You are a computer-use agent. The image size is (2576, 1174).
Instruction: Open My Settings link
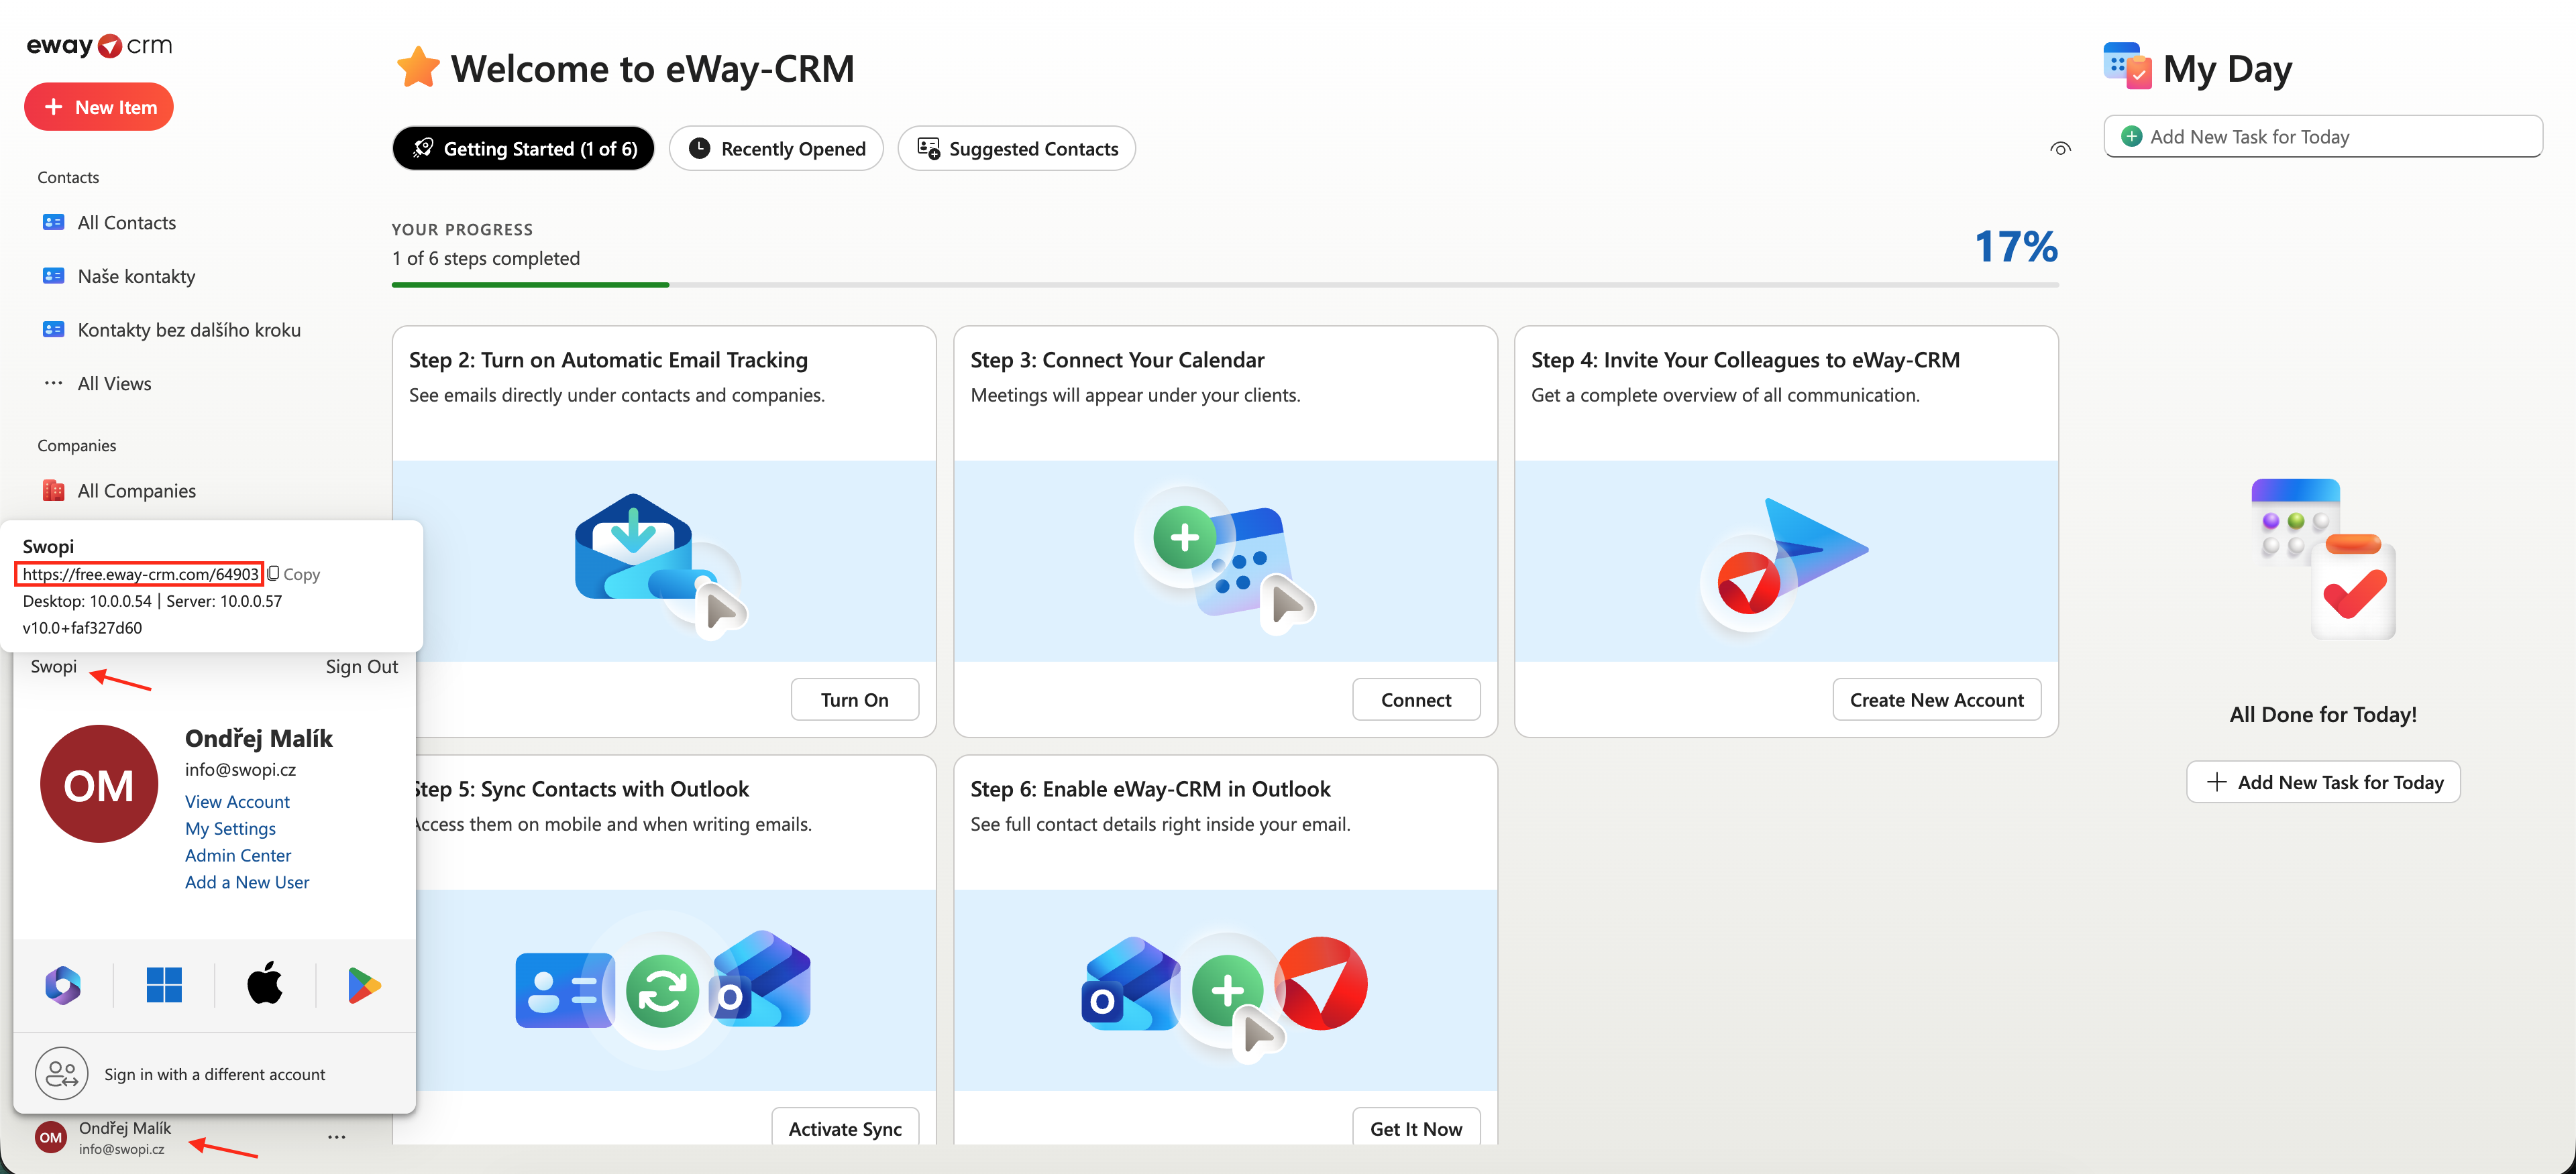pyautogui.click(x=230, y=829)
